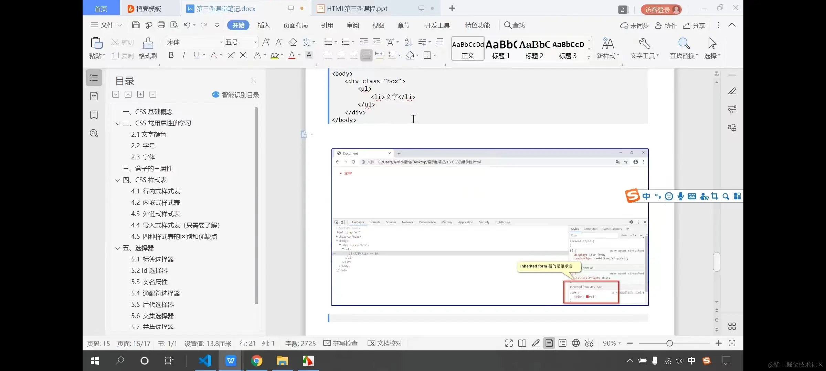Collapse the 四、CSS 样式表 outline section
Screen dimensions: 826x371
118,180
